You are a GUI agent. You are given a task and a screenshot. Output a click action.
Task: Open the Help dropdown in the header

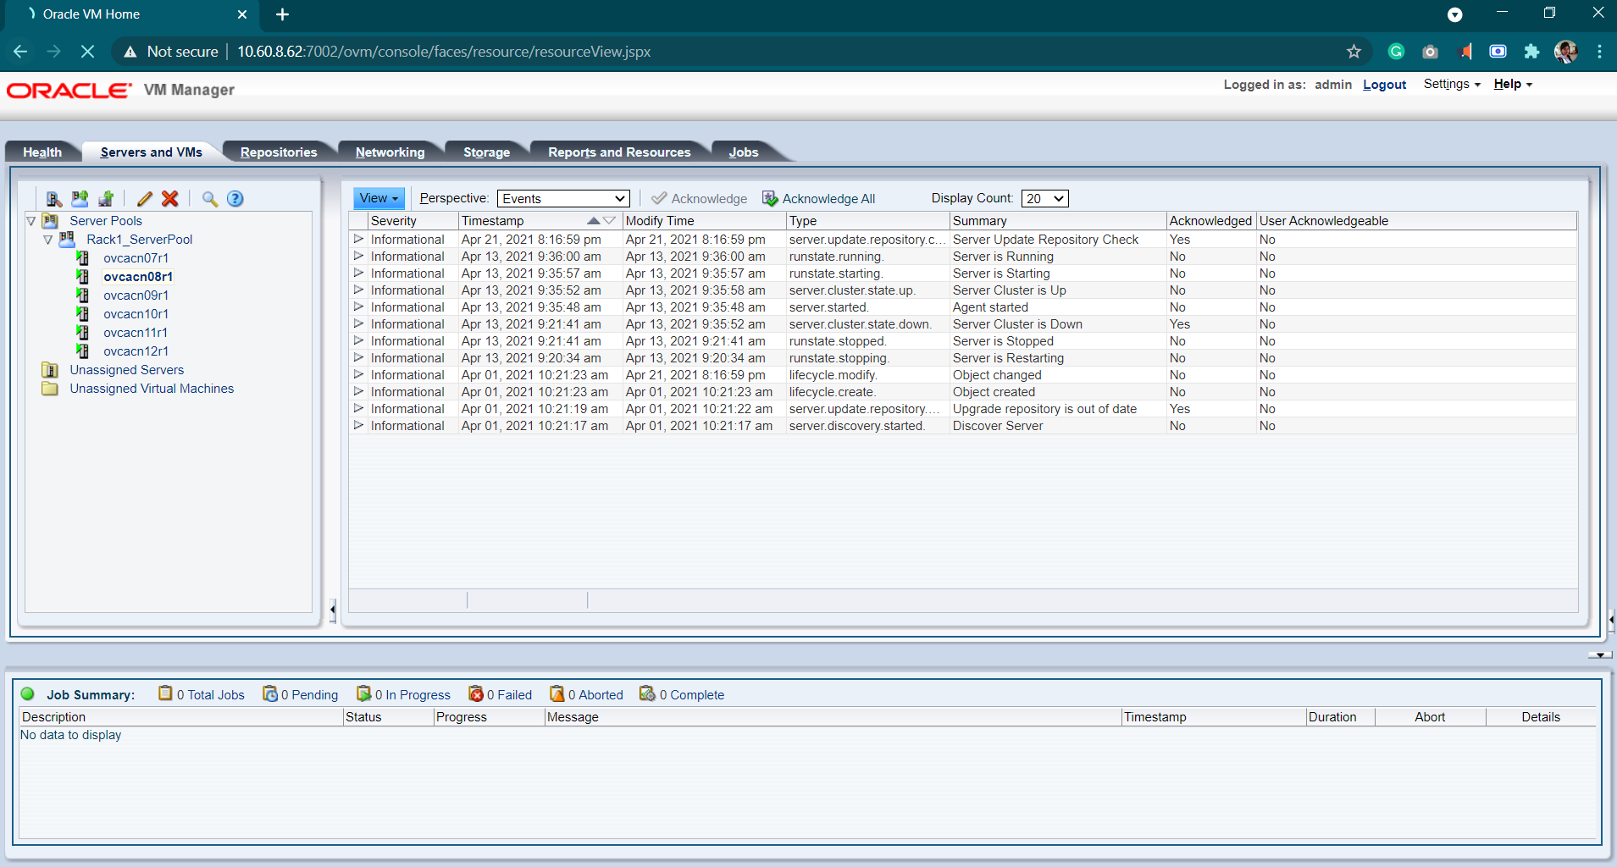pyautogui.click(x=1513, y=84)
